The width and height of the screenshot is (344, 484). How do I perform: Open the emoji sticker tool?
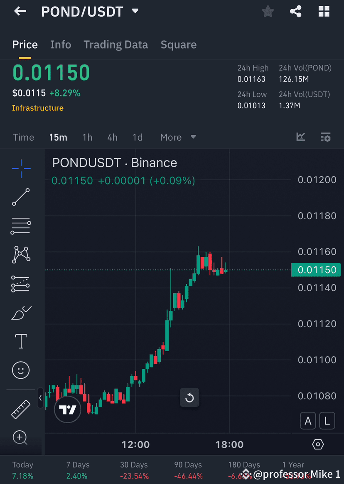pos(21,370)
